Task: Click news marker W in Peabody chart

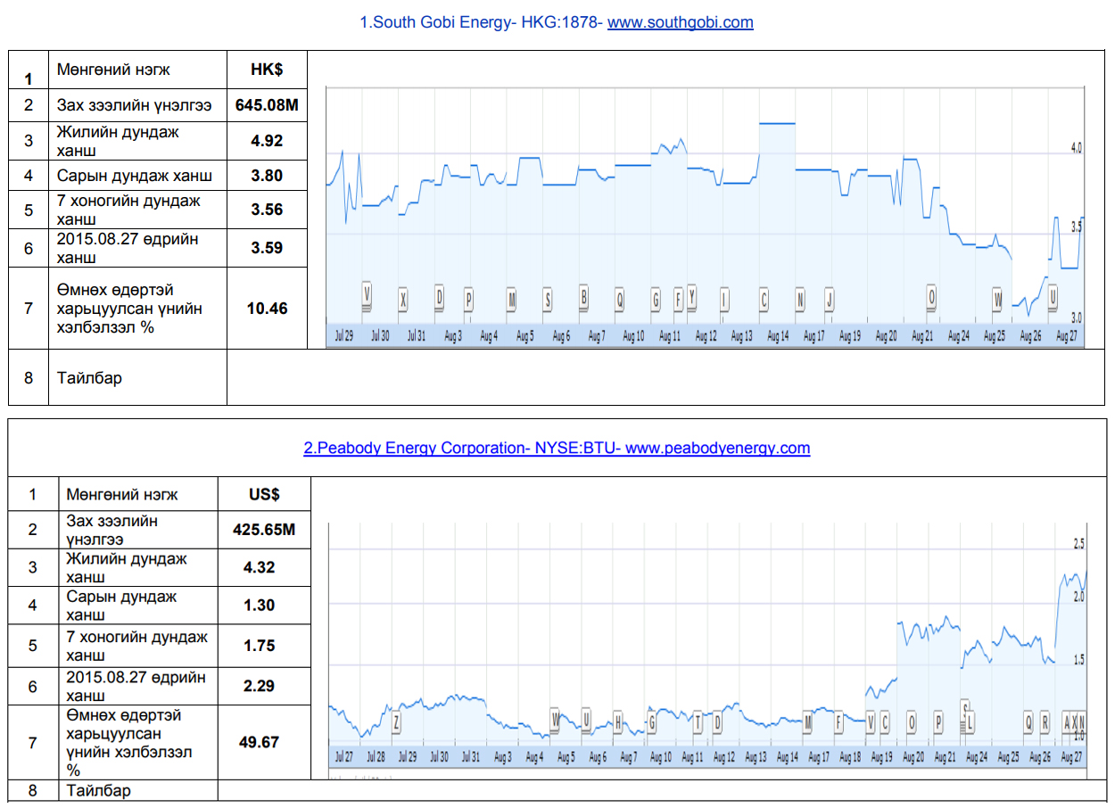Action: (x=556, y=720)
